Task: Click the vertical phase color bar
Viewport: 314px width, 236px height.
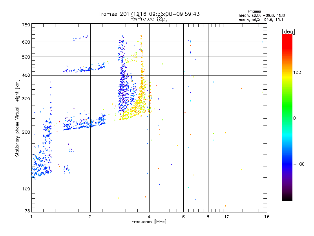Action: [x=287, y=118]
